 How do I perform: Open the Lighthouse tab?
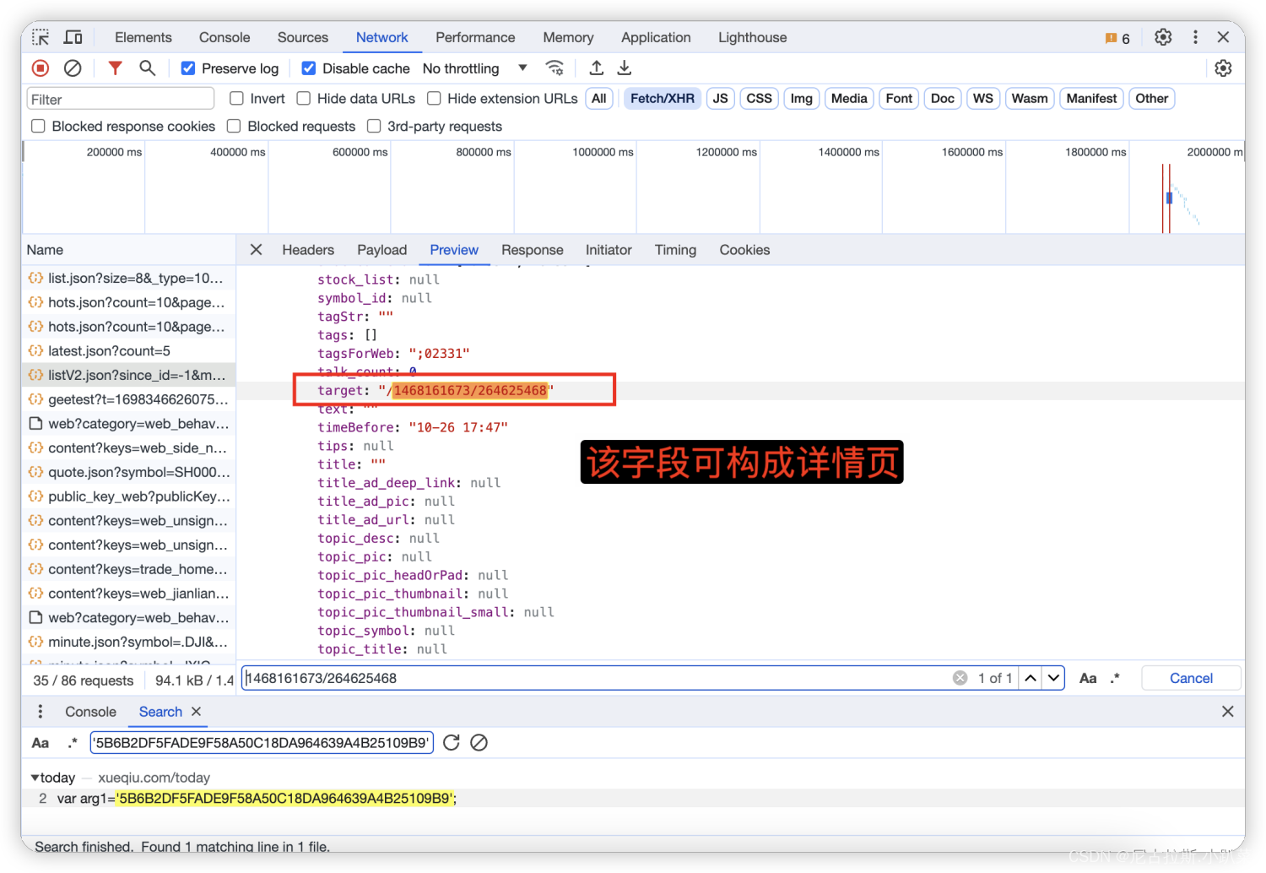tap(753, 37)
